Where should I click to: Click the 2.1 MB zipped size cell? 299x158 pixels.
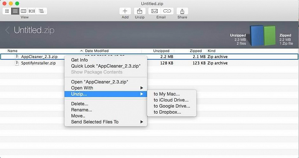(x=199, y=57)
